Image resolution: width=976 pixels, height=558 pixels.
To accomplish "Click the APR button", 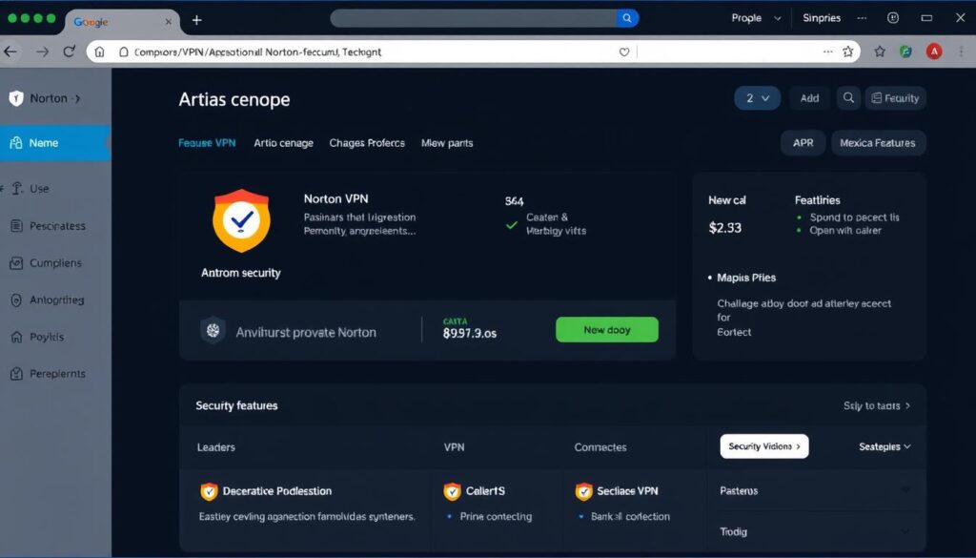I will [x=803, y=143].
